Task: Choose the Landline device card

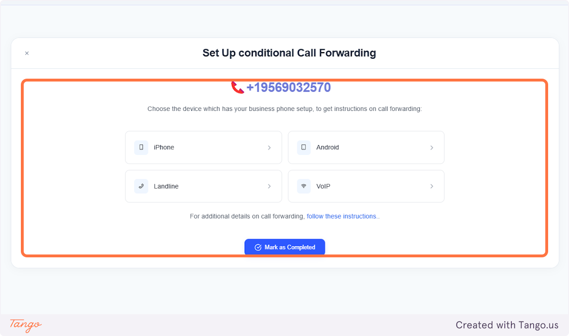Action: [x=203, y=186]
